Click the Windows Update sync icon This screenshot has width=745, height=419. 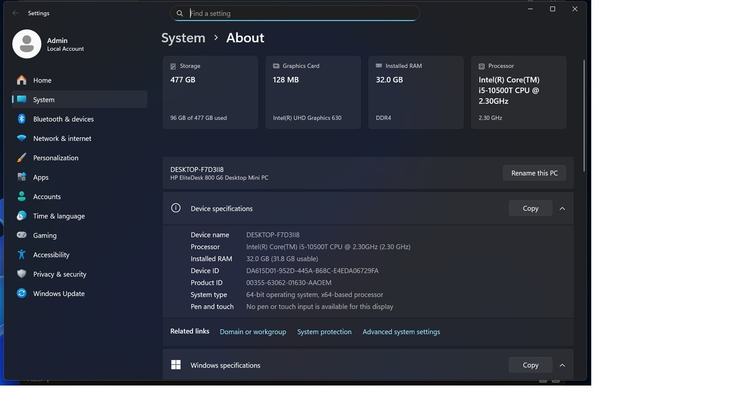[21, 293]
